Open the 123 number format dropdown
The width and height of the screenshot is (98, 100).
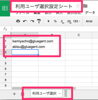(77, 21)
